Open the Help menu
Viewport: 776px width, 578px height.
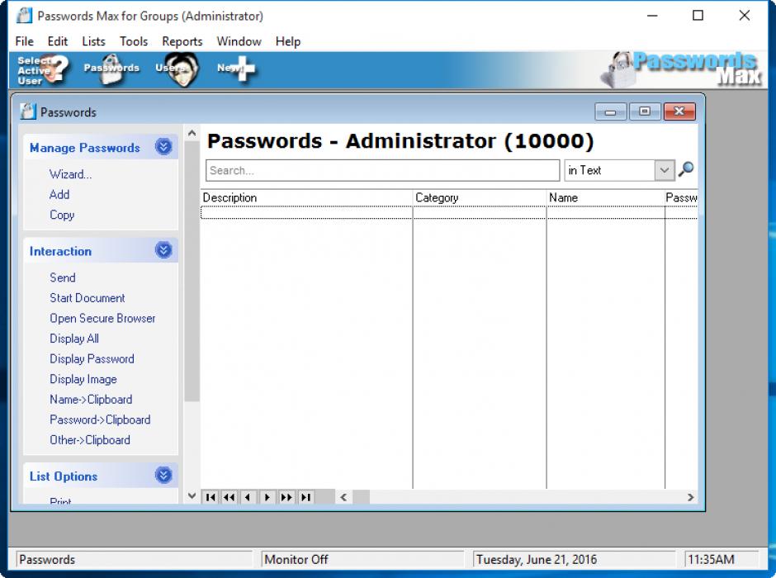[x=288, y=41]
